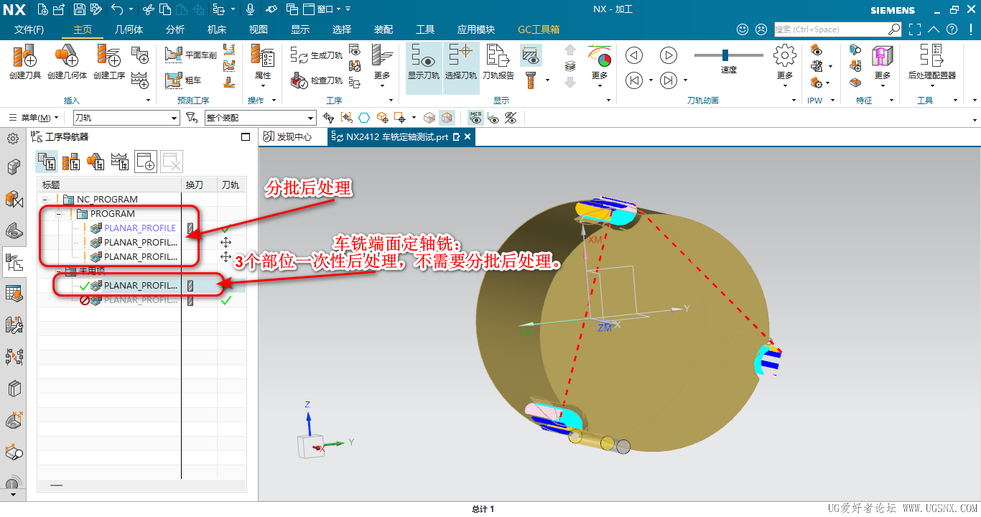Switch to Geometry View in navigator
This screenshot has height=517, width=981.
point(95,162)
